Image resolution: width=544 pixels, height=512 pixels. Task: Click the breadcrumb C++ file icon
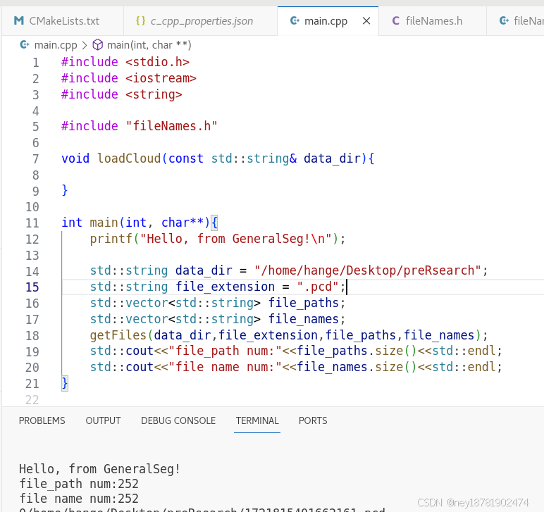[25, 44]
